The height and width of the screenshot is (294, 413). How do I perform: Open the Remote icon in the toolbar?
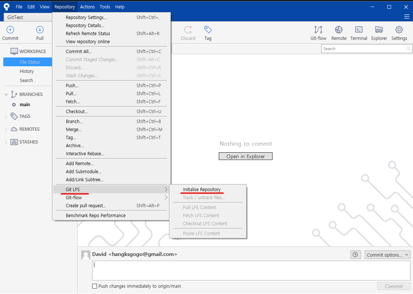[x=338, y=32]
